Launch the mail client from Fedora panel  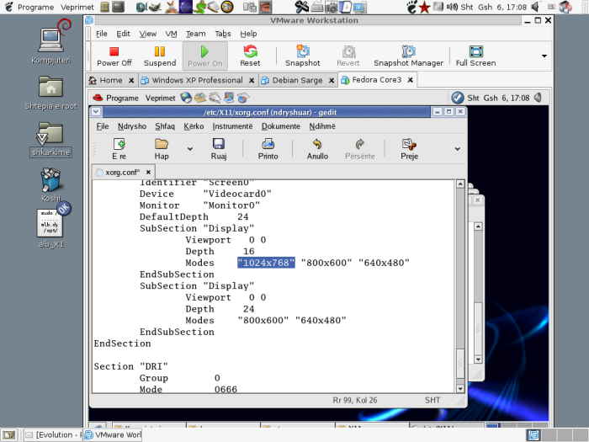click(200, 99)
